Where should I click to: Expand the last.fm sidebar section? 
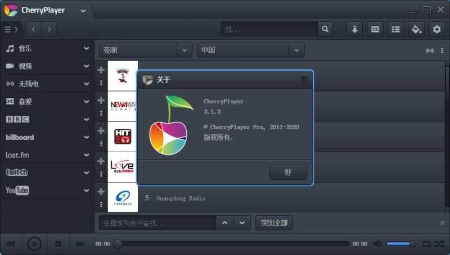point(86,155)
